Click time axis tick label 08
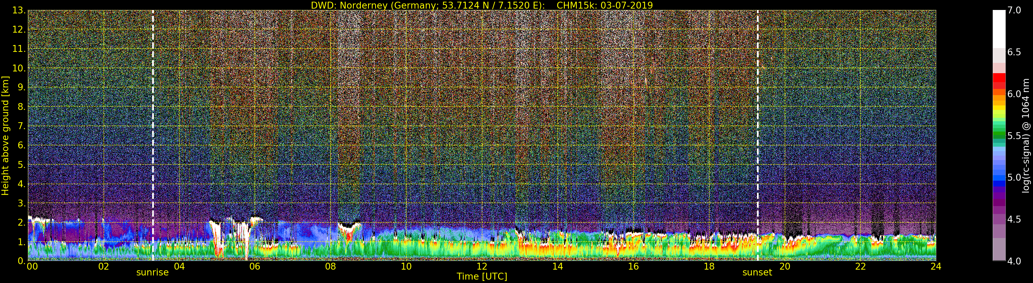The width and height of the screenshot is (1033, 283). [x=330, y=266]
